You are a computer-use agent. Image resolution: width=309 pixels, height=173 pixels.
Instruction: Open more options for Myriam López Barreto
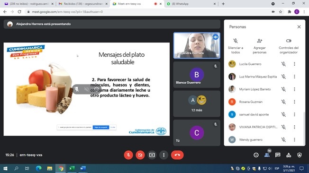tap(294, 89)
